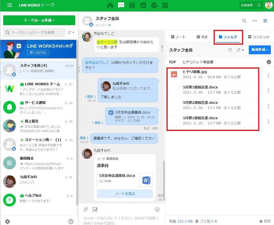Click 詳しくはこちら on the banner
This screenshot has width=274, height=225.
point(38,52)
